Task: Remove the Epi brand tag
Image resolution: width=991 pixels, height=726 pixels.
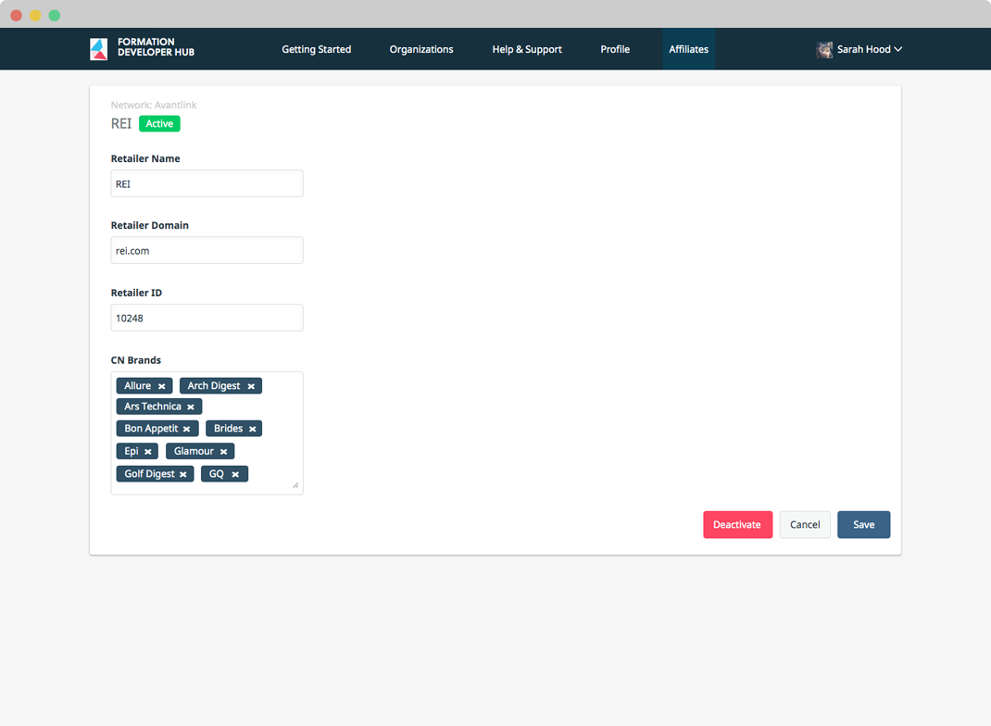Action: coord(148,452)
